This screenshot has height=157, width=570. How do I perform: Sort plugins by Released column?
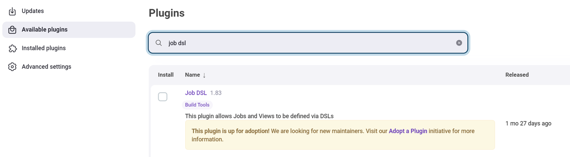(517, 75)
